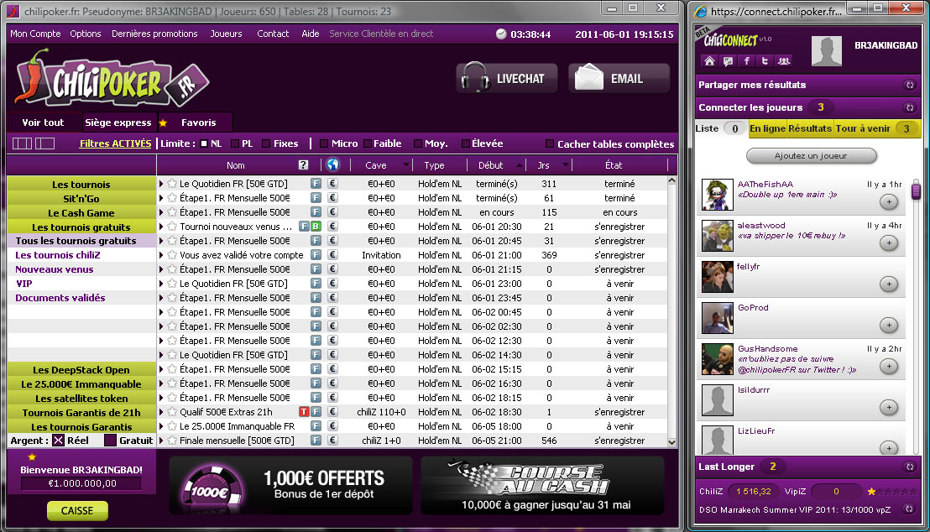This screenshot has height=532, width=930.
Task: Enable the PL limit filter
Action: (235, 143)
